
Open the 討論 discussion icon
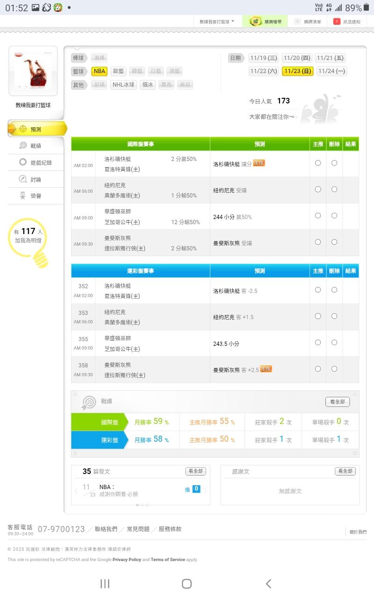click(x=22, y=179)
